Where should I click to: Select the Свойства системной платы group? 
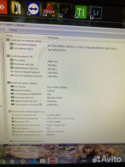pos(24,41)
